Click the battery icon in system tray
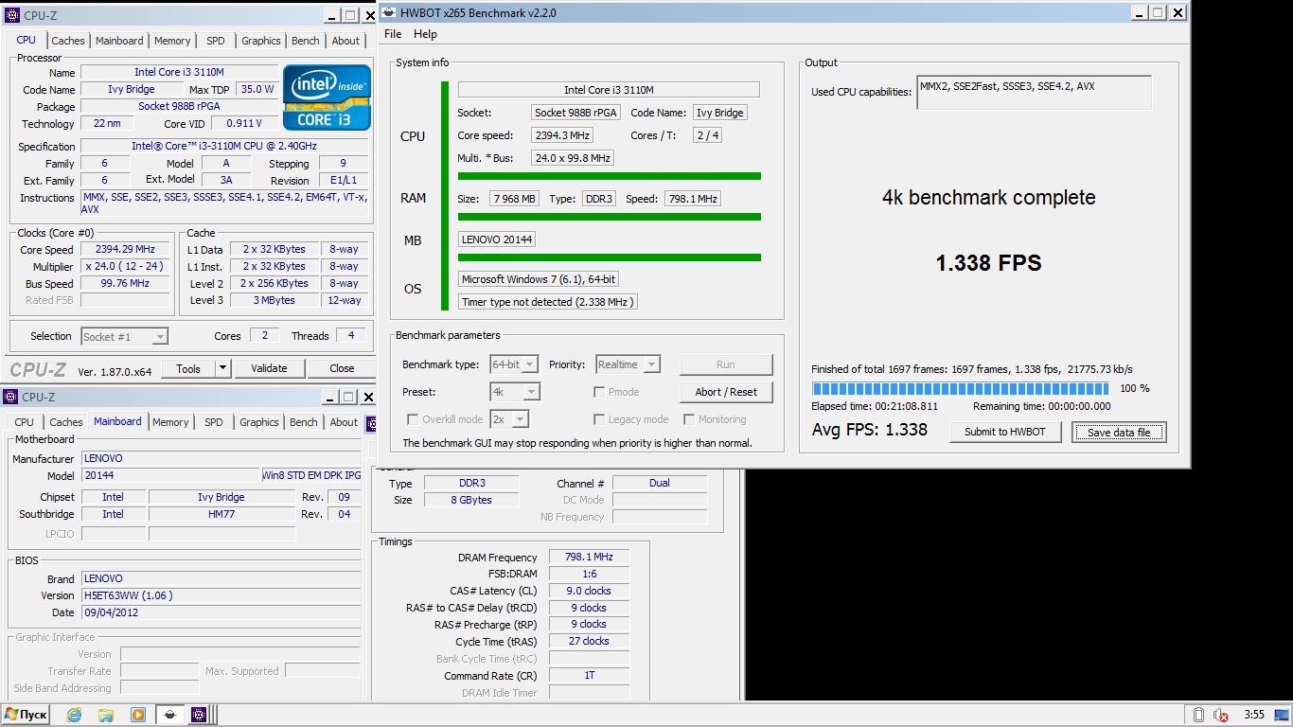The image size is (1293, 727). pos(1198,715)
